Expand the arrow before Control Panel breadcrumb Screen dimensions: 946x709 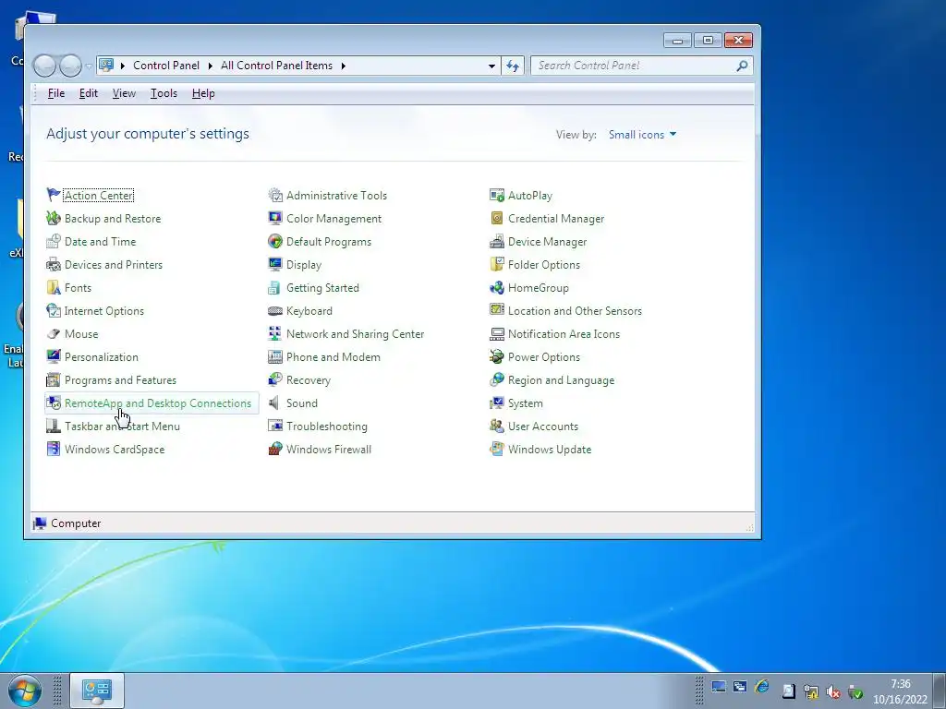pos(123,66)
